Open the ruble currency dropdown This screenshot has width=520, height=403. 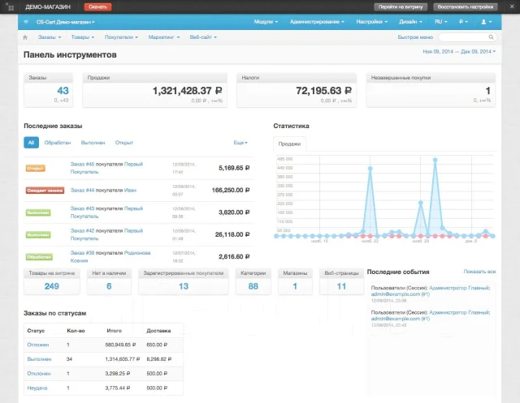click(463, 22)
